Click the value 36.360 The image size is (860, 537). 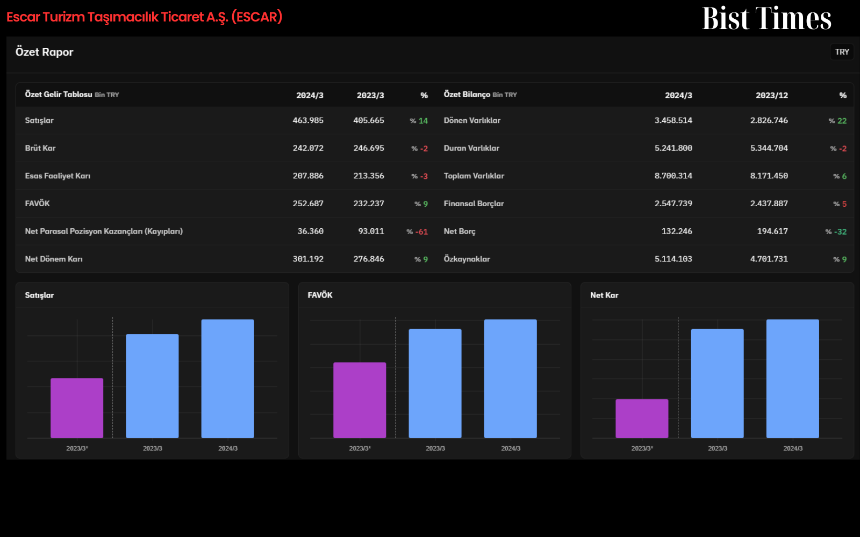[311, 231]
